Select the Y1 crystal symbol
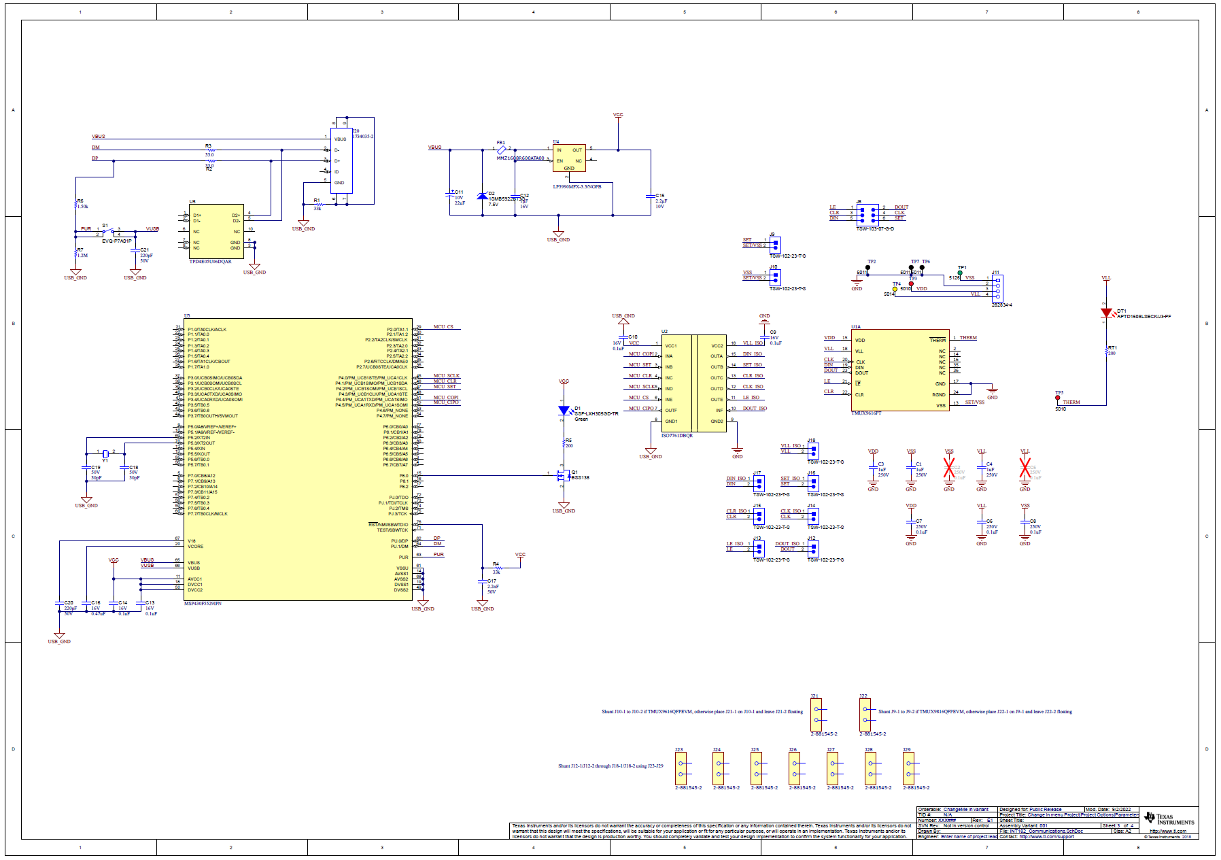Viewport: 1221px width, 860px height. (x=105, y=453)
